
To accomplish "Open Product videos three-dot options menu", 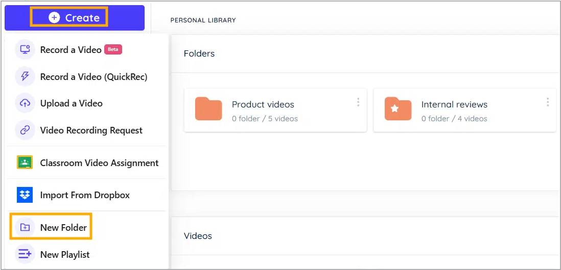I will click(358, 102).
